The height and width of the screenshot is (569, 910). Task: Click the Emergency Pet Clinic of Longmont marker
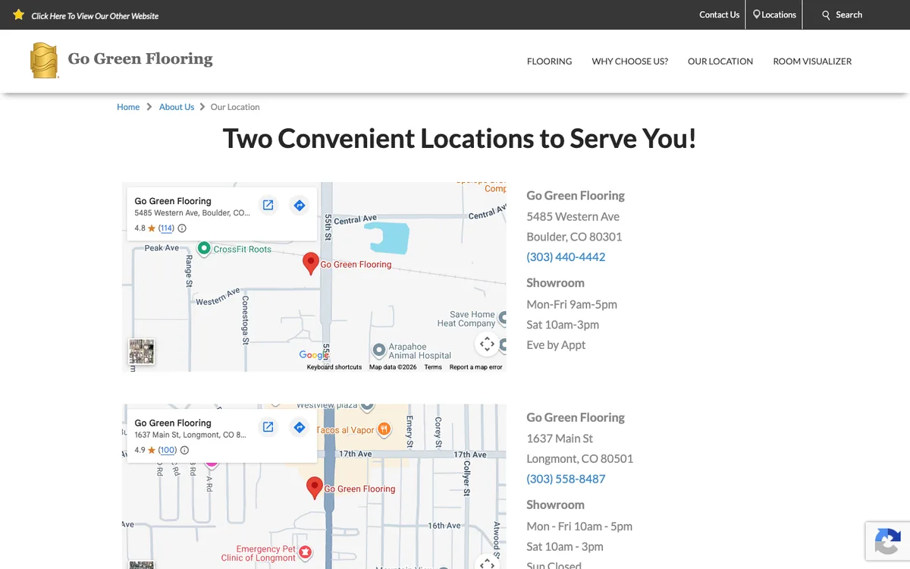coord(305,551)
